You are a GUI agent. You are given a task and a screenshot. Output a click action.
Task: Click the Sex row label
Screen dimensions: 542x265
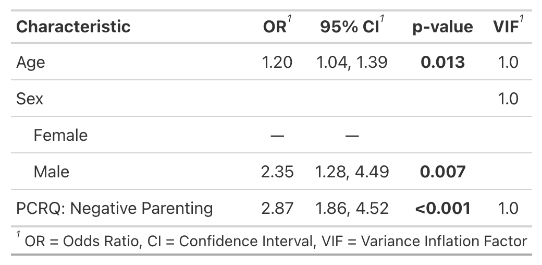(x=30, y=99)
